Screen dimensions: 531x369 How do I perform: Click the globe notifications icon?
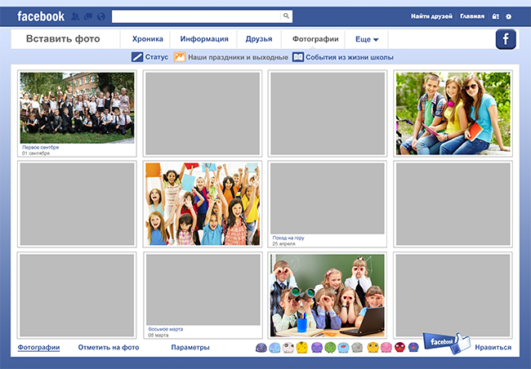100,16
